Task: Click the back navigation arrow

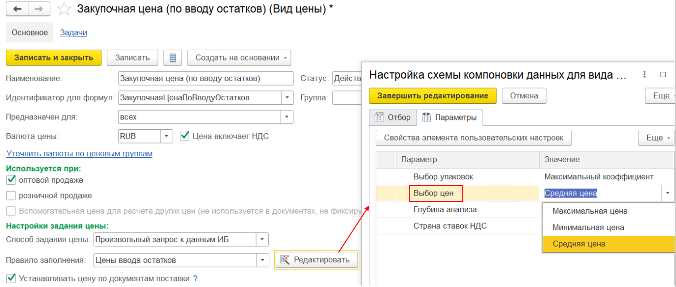Action: [x=17, y=9]
